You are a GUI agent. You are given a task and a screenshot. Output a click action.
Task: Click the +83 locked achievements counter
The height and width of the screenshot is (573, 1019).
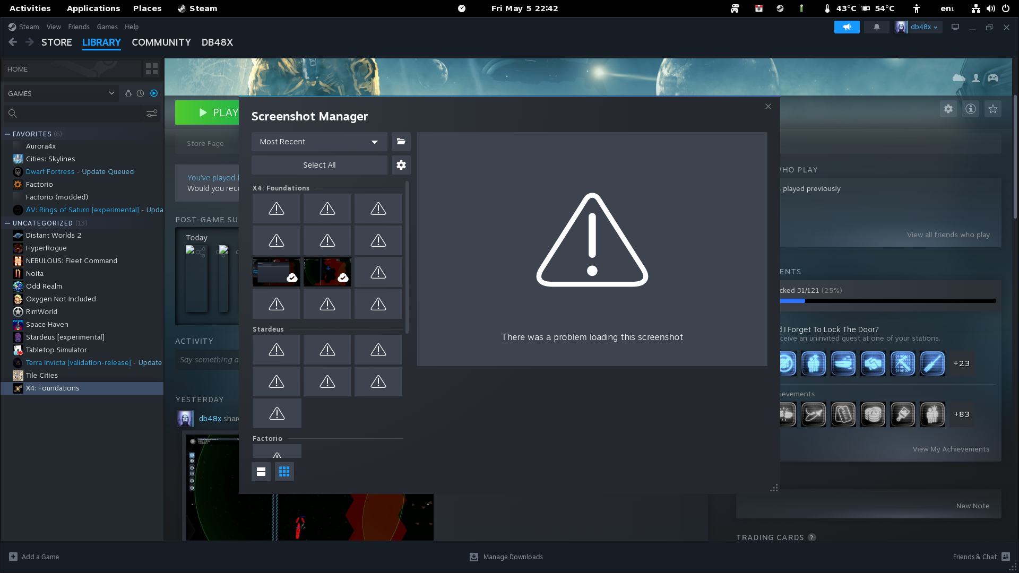point(962,414)
